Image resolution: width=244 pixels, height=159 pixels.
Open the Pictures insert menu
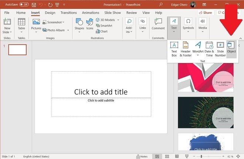pyautogui.click(x=36, y=25)
